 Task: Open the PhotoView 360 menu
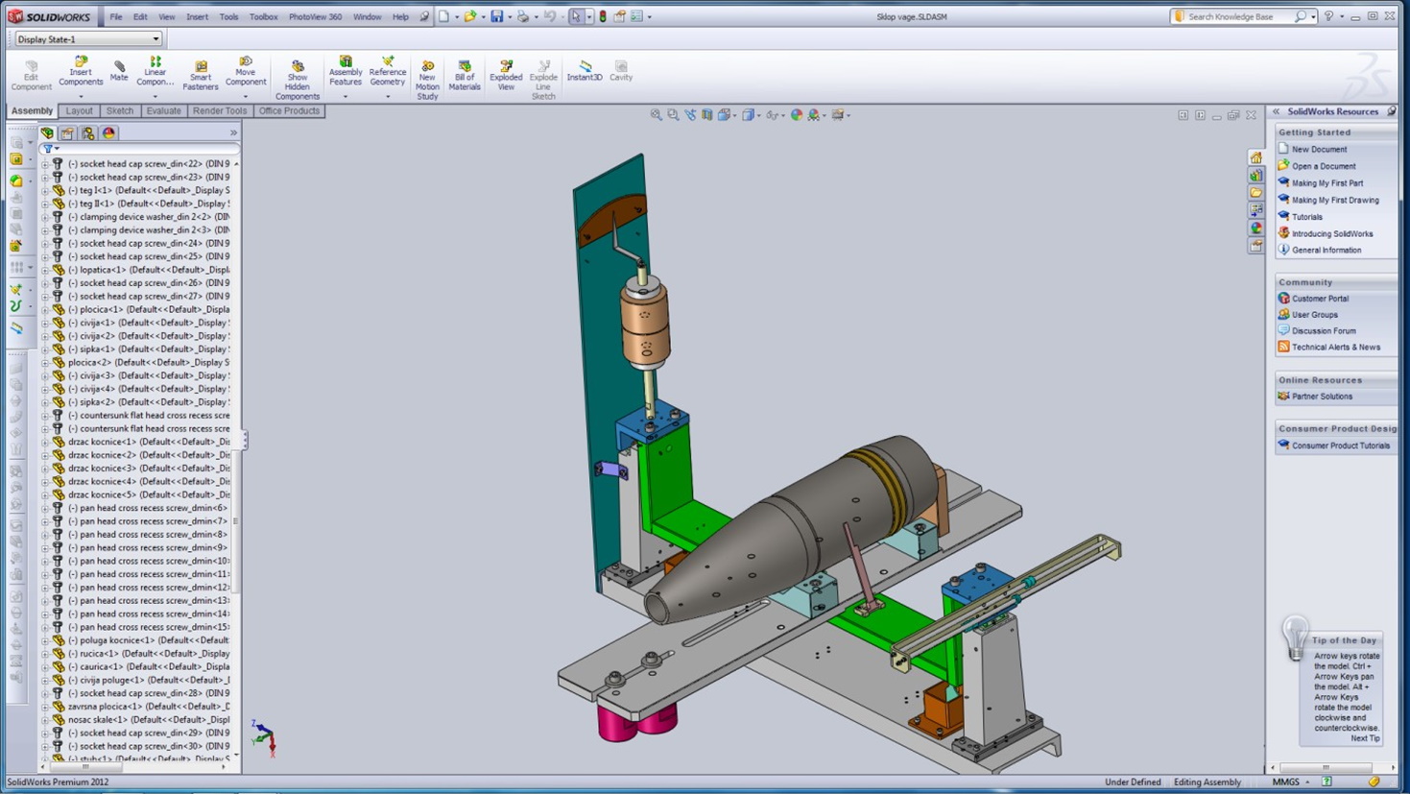(315, 16)
